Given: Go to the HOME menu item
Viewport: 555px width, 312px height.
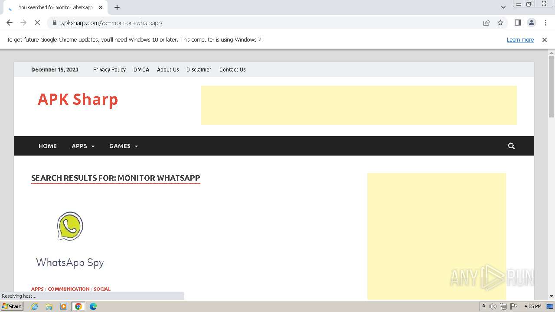Looking at the screenshot, I should (x=48, y=146).
